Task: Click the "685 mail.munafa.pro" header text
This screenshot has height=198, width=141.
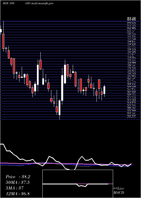Action: [40, 3]
